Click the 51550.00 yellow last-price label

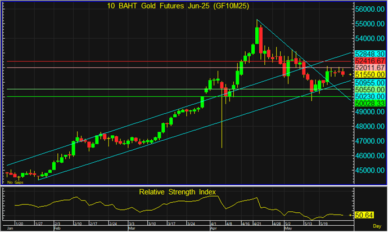click(x=369, y=74)
